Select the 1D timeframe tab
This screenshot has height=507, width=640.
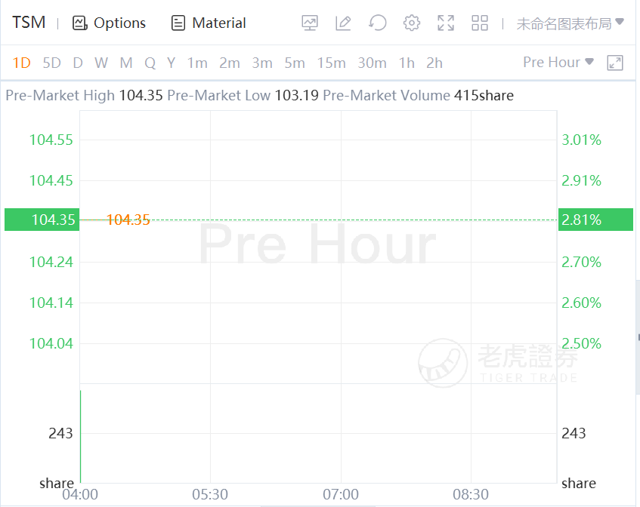tap(22, 63)
